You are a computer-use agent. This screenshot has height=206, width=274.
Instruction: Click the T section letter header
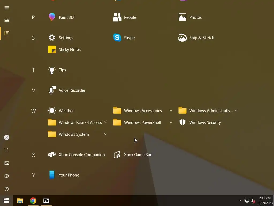coord(33,70)
